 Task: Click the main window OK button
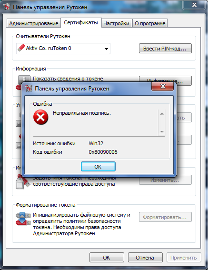(107, 258)
